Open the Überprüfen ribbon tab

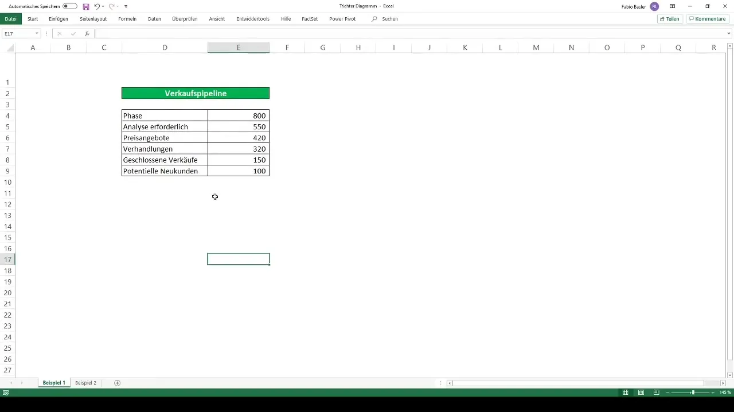coord(185,19)
